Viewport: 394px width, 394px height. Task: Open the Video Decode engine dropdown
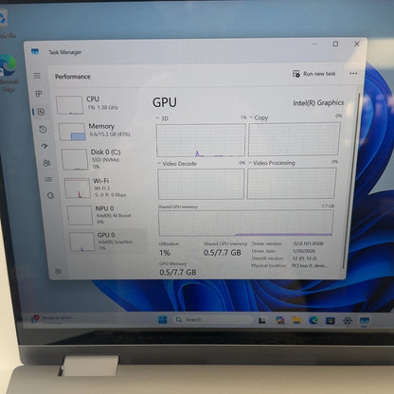click(159, 164)
